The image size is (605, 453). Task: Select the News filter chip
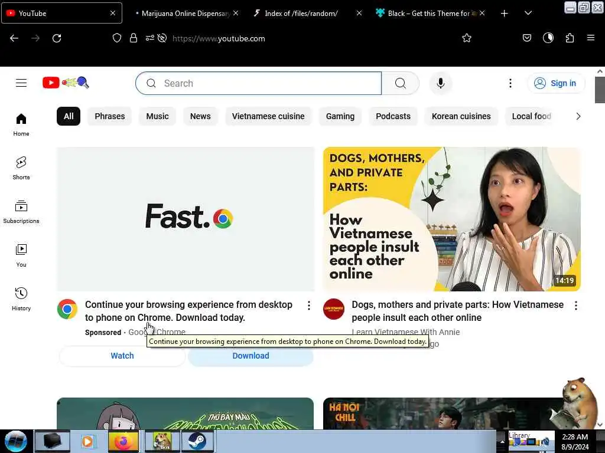(x=200, y=116)
